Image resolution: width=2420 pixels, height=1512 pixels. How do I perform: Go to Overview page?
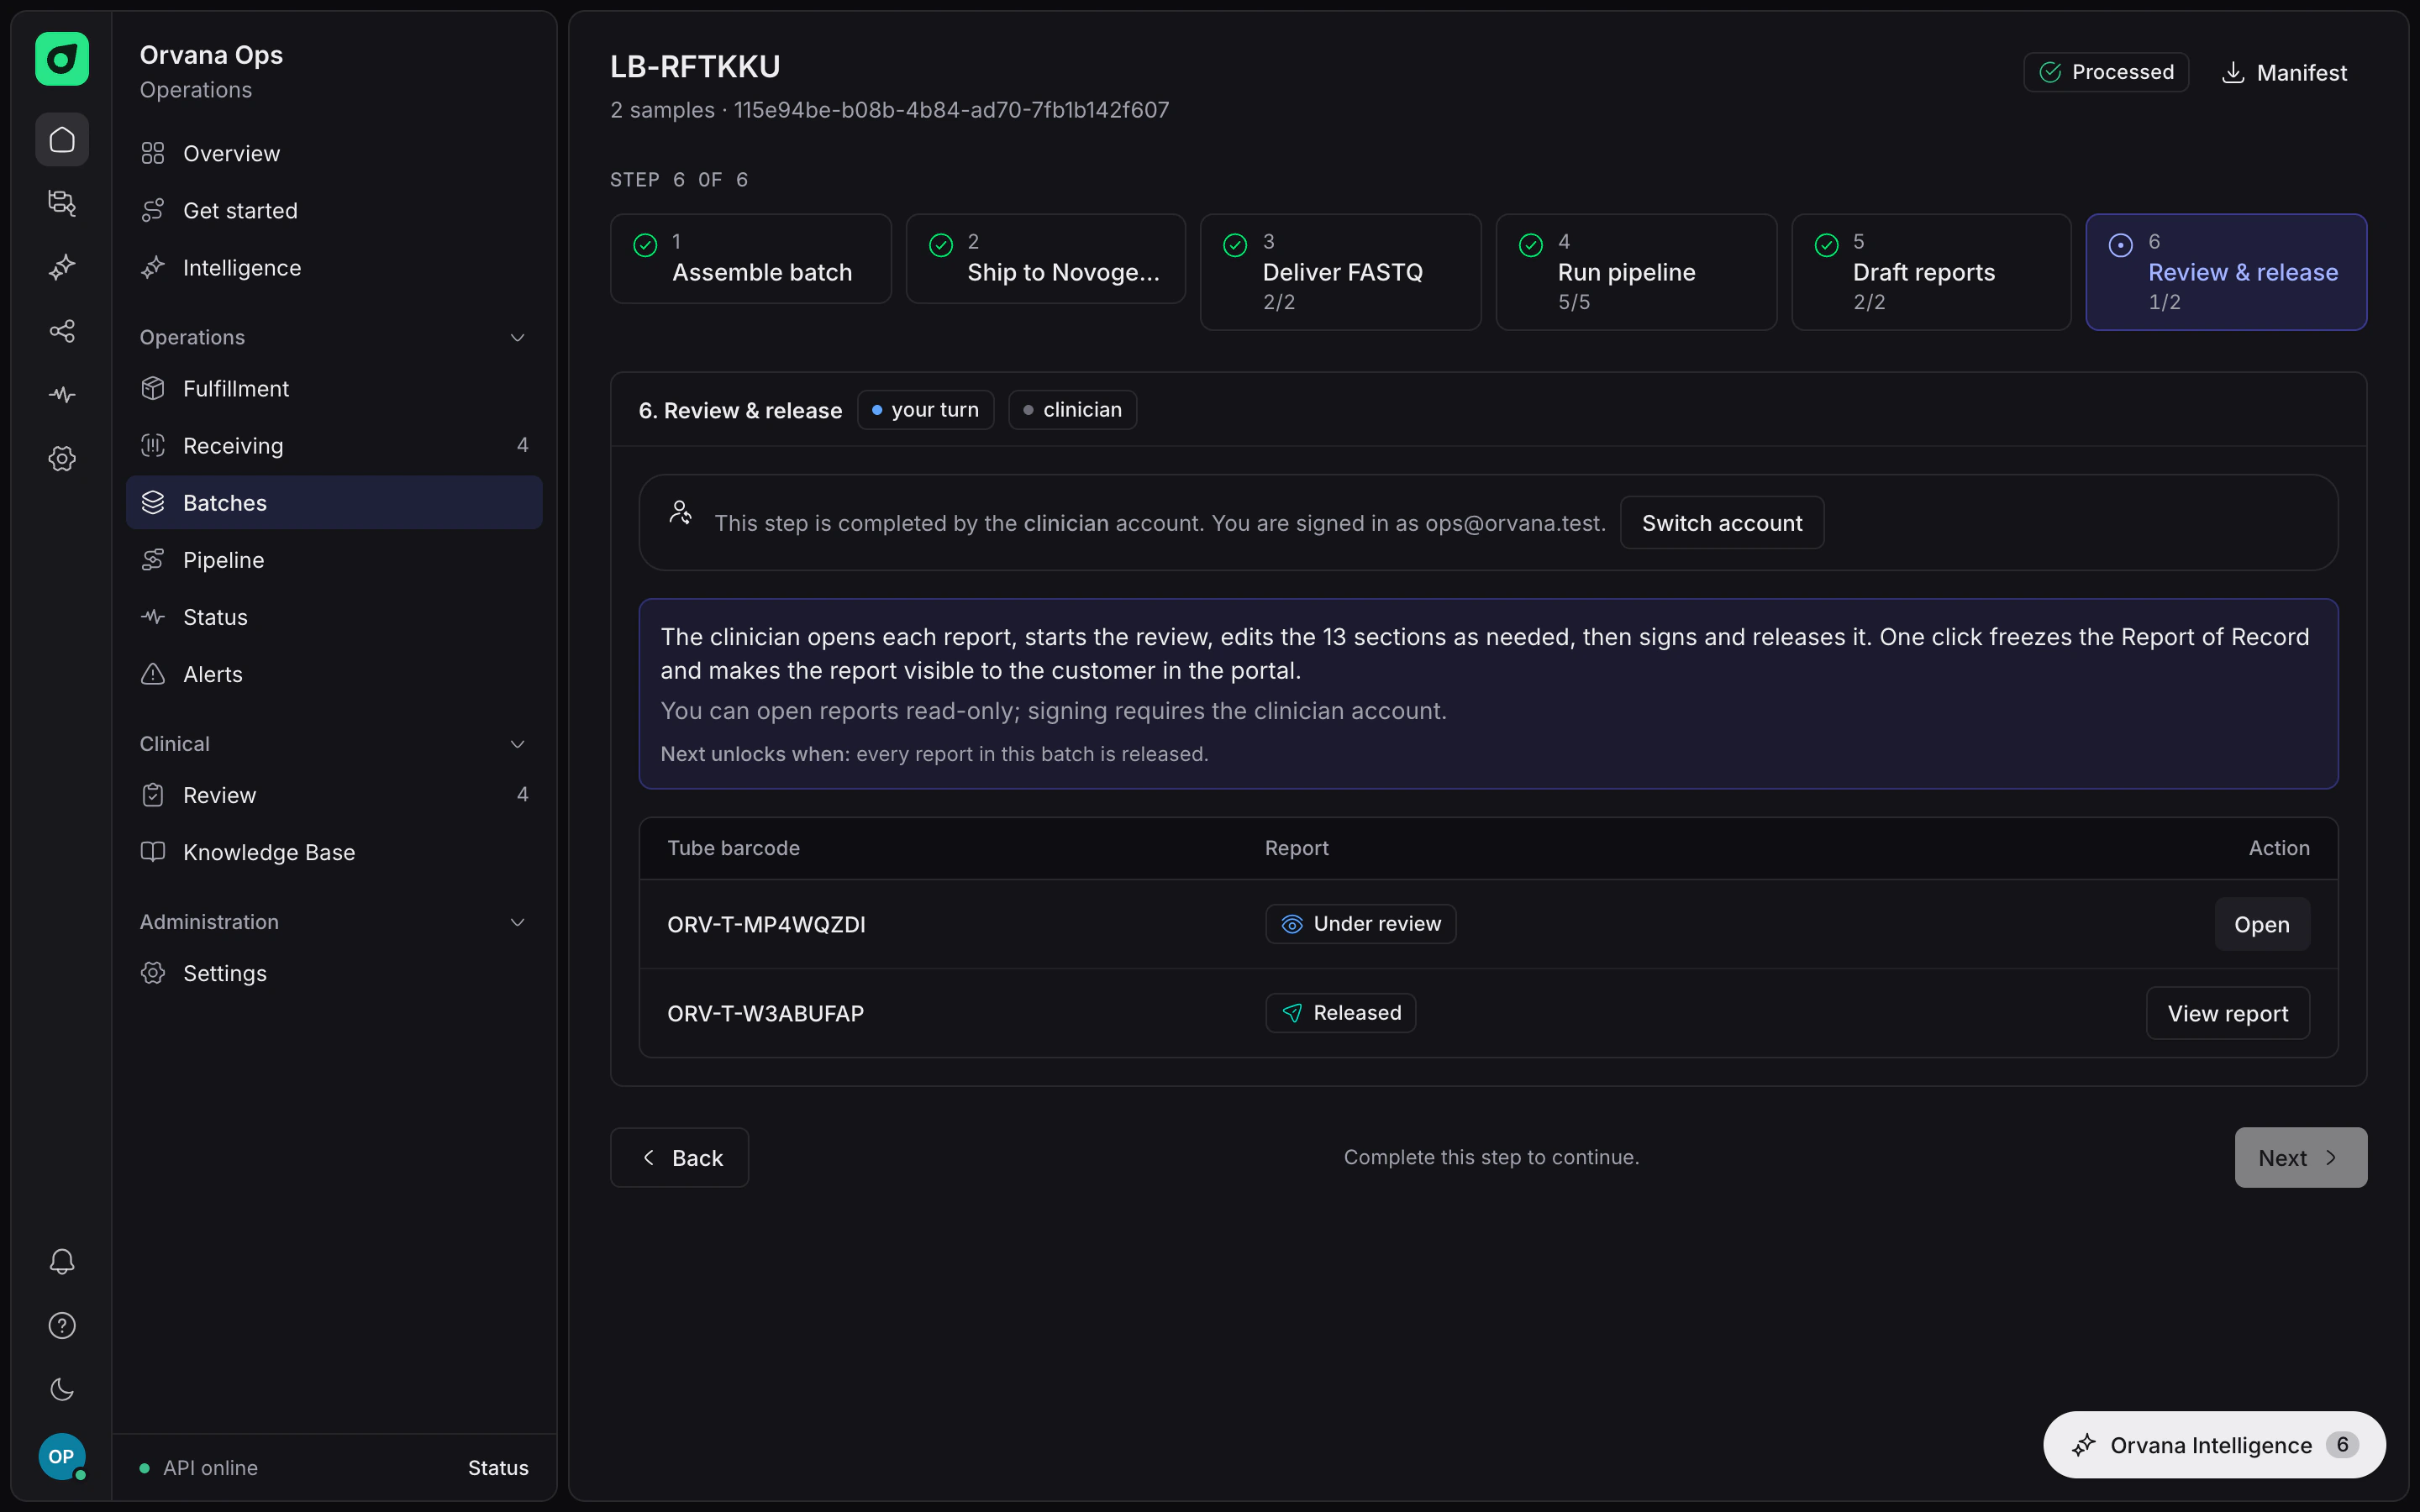click(x=334, y=153)
